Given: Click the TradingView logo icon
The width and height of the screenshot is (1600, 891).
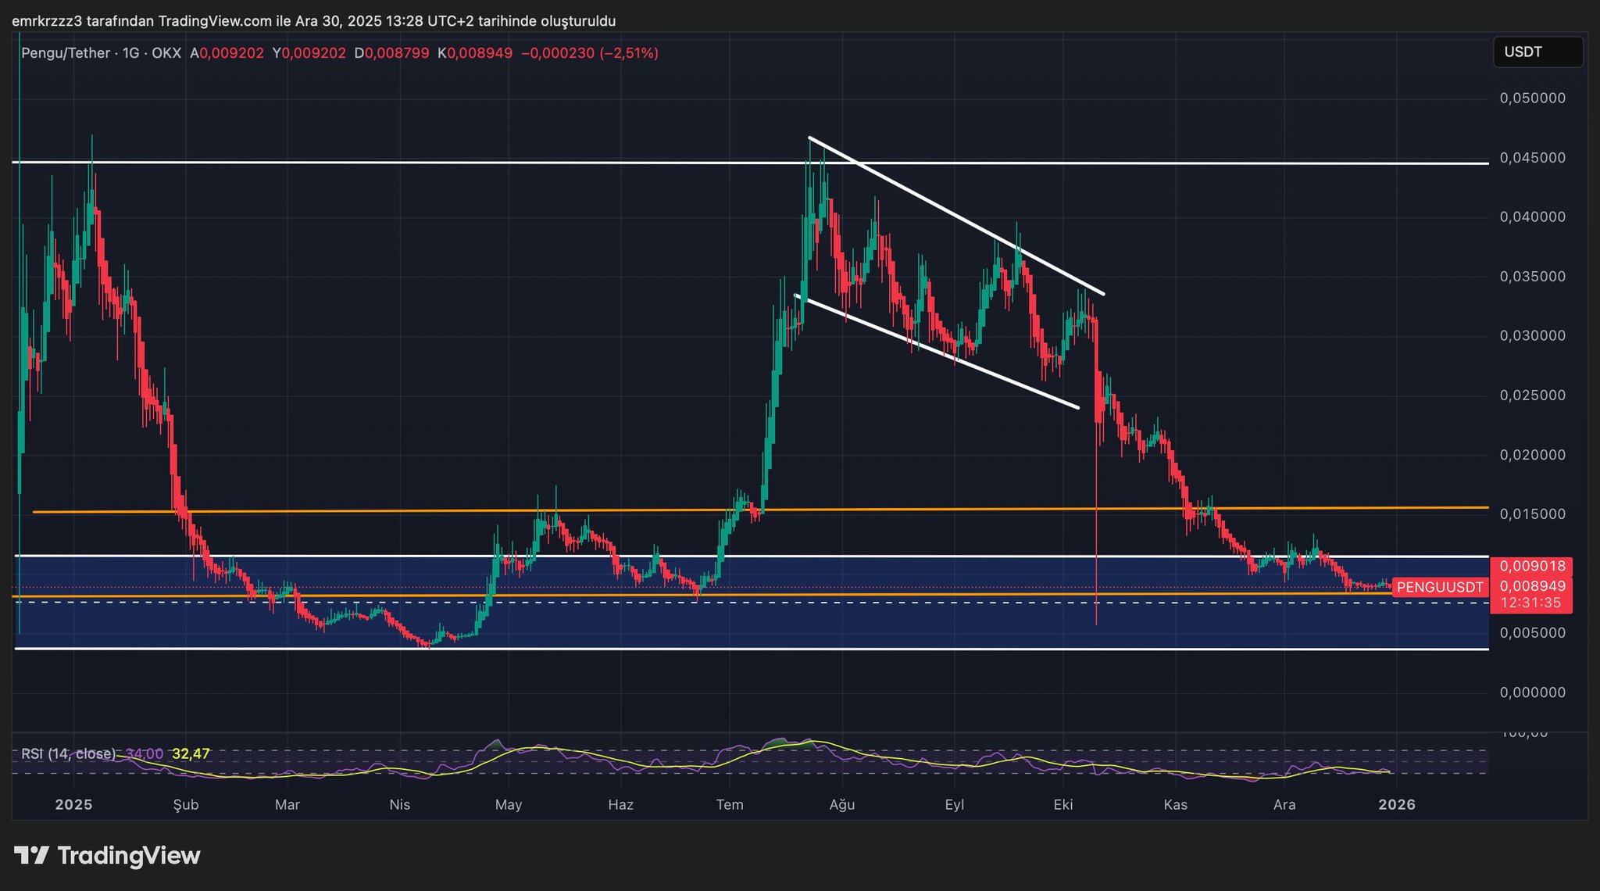Looking at the screenshot, I should [x=32, y=856].
